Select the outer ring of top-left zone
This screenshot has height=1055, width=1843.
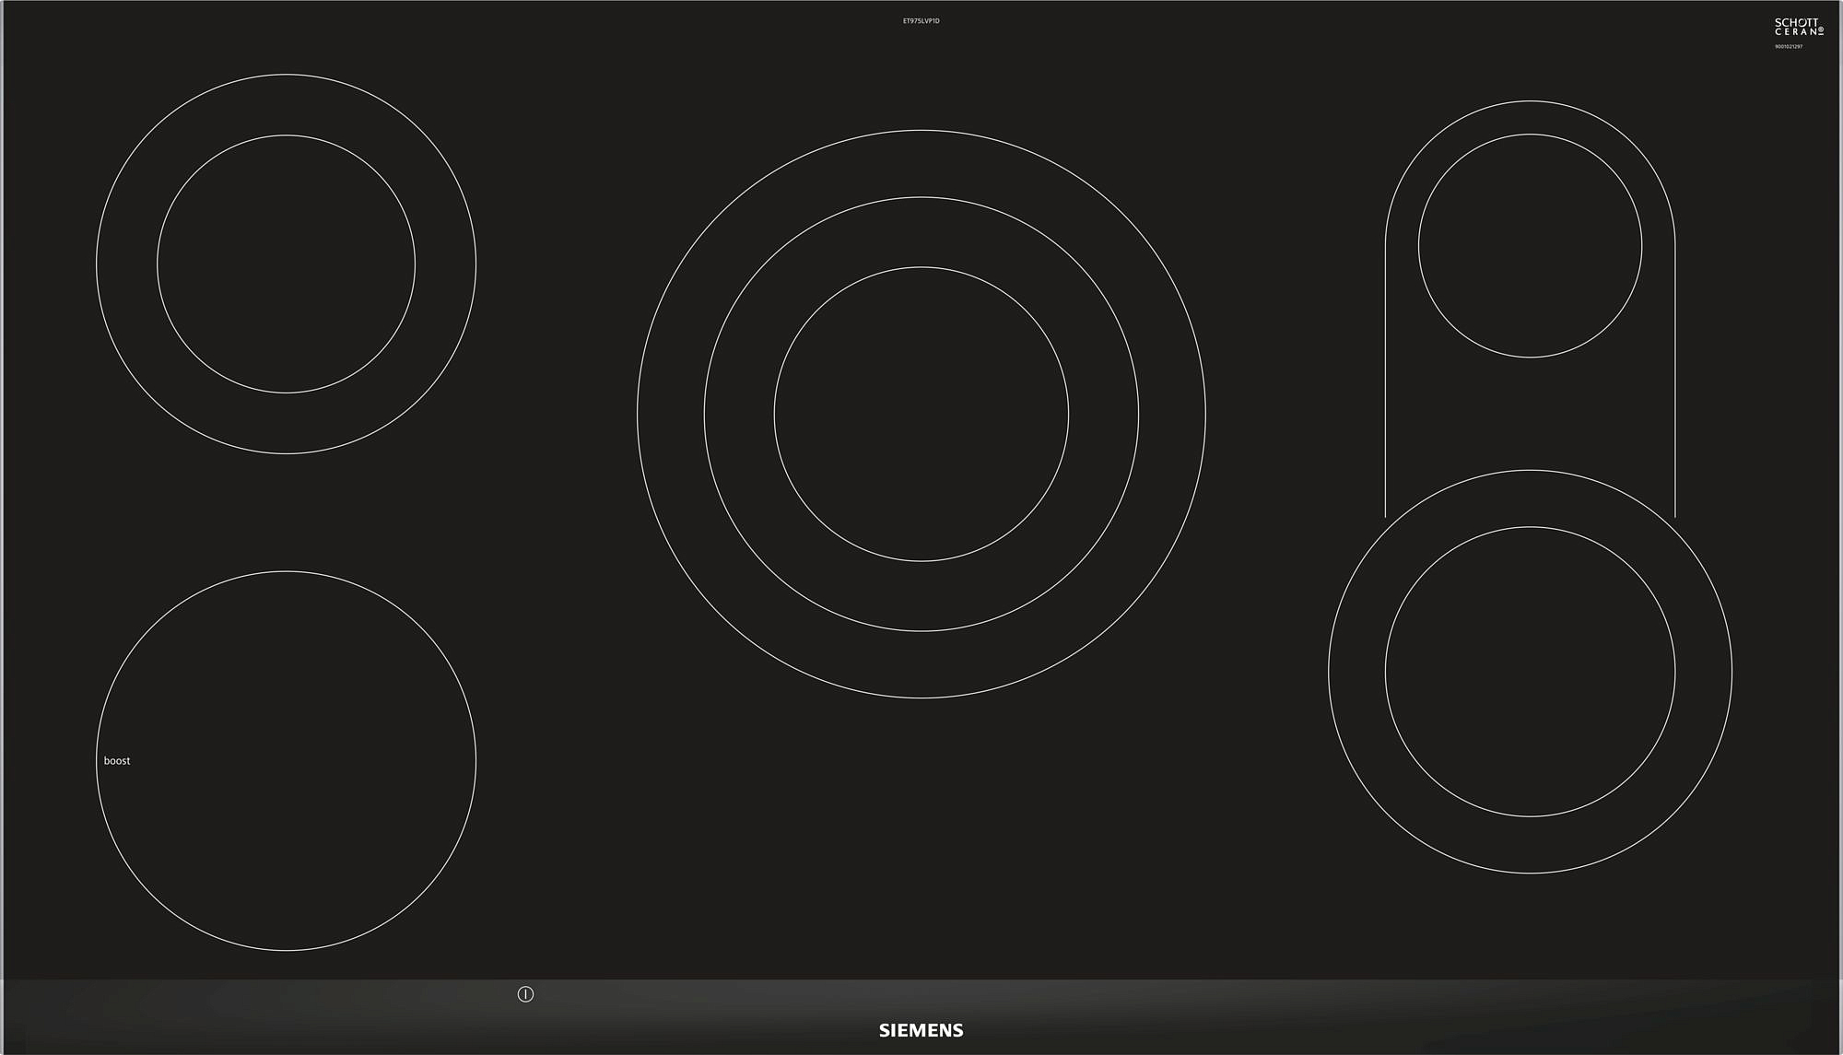[286, 105]
